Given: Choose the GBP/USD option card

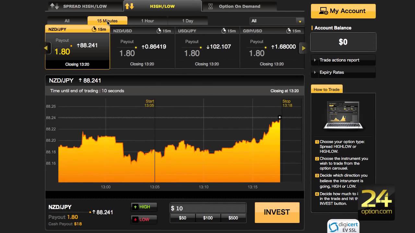Looking at the screenshot, I should pos(272,47).
